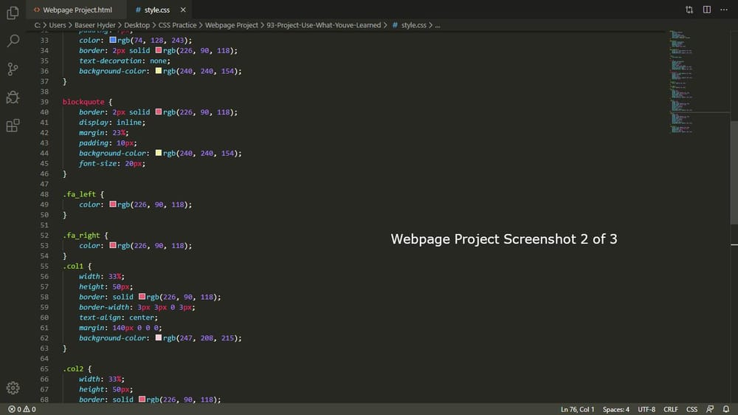This screenshot has width=738, height=415.
Task: Open the Search view in activity bar
Action: (13, 41)
